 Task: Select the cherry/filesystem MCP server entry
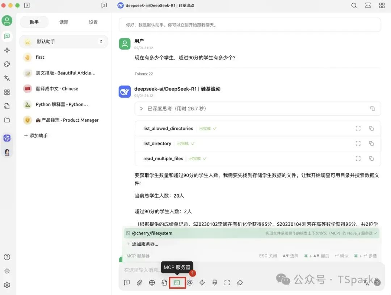(x=152, y=233)
